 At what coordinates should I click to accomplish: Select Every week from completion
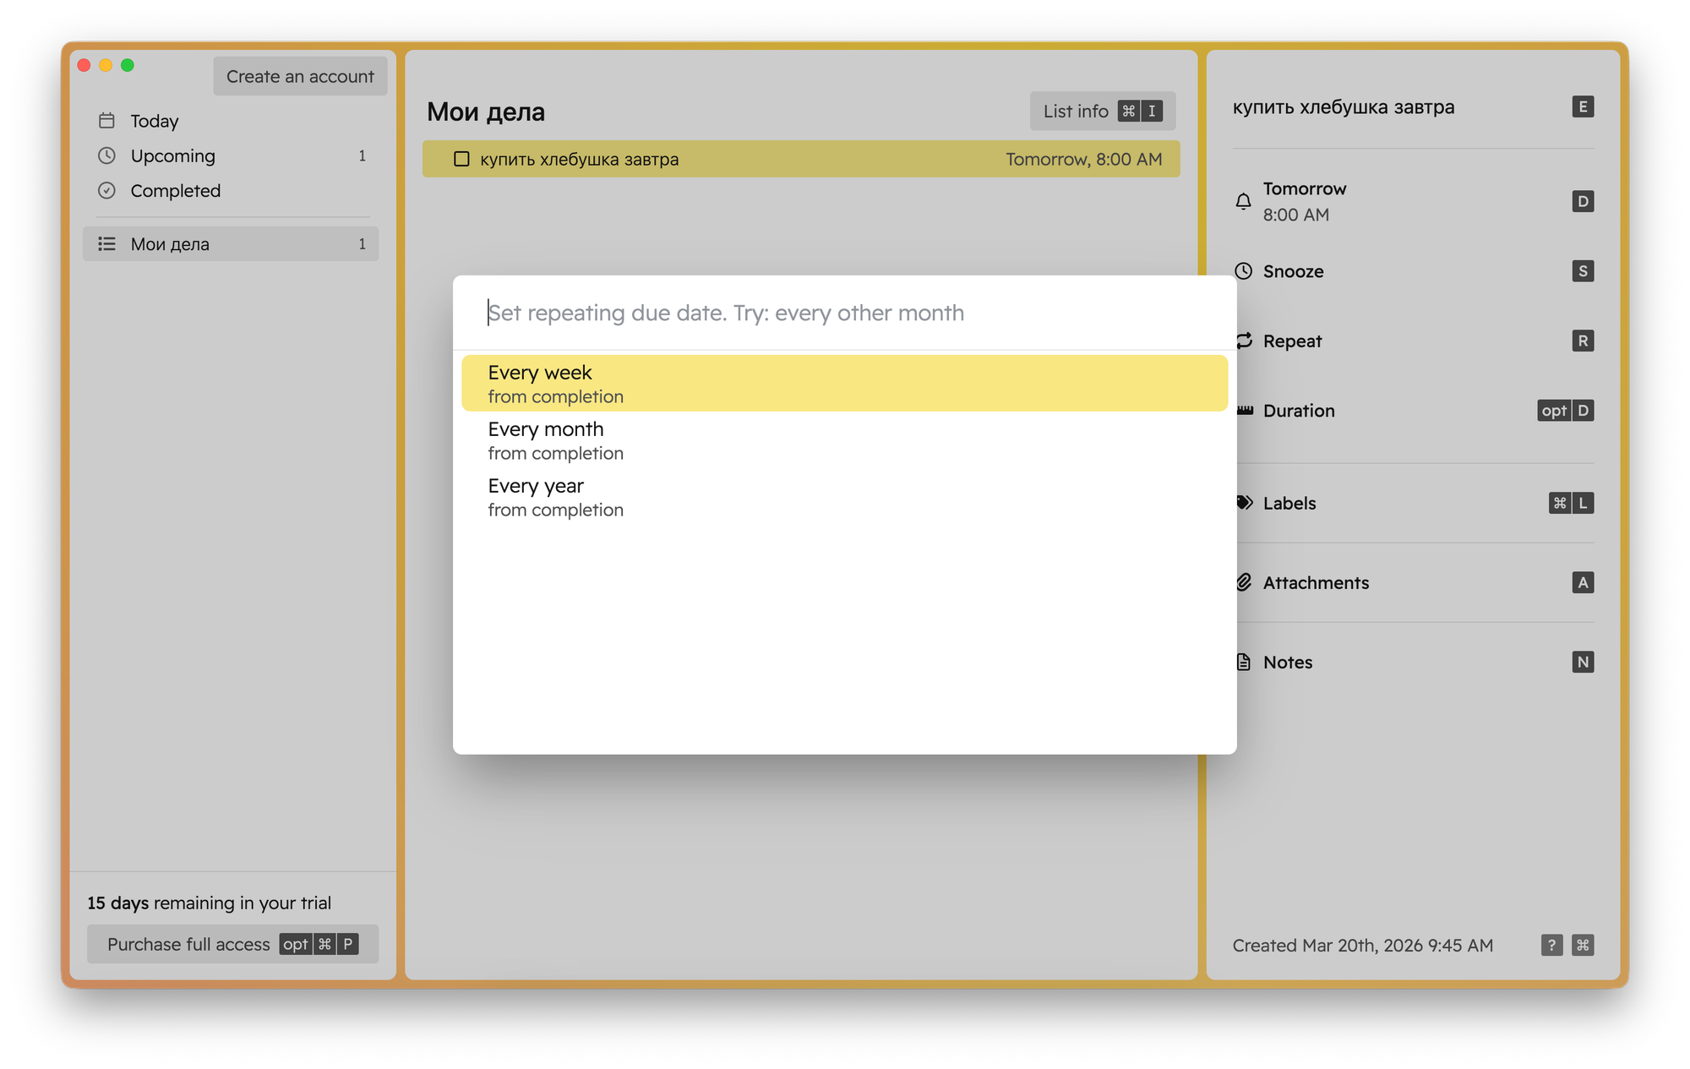point(843,384)
